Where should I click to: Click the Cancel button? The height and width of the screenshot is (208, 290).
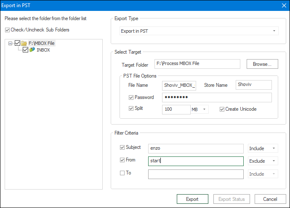pyautogui.click(x=270, y=199)
